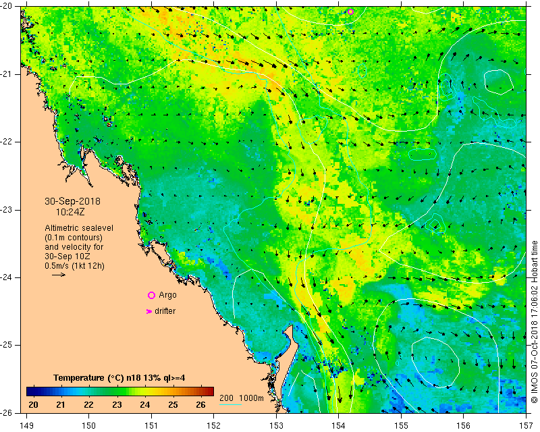Click the longitude axis label '153'
This screenshot has width=540, height=432.
coord(276,426)
